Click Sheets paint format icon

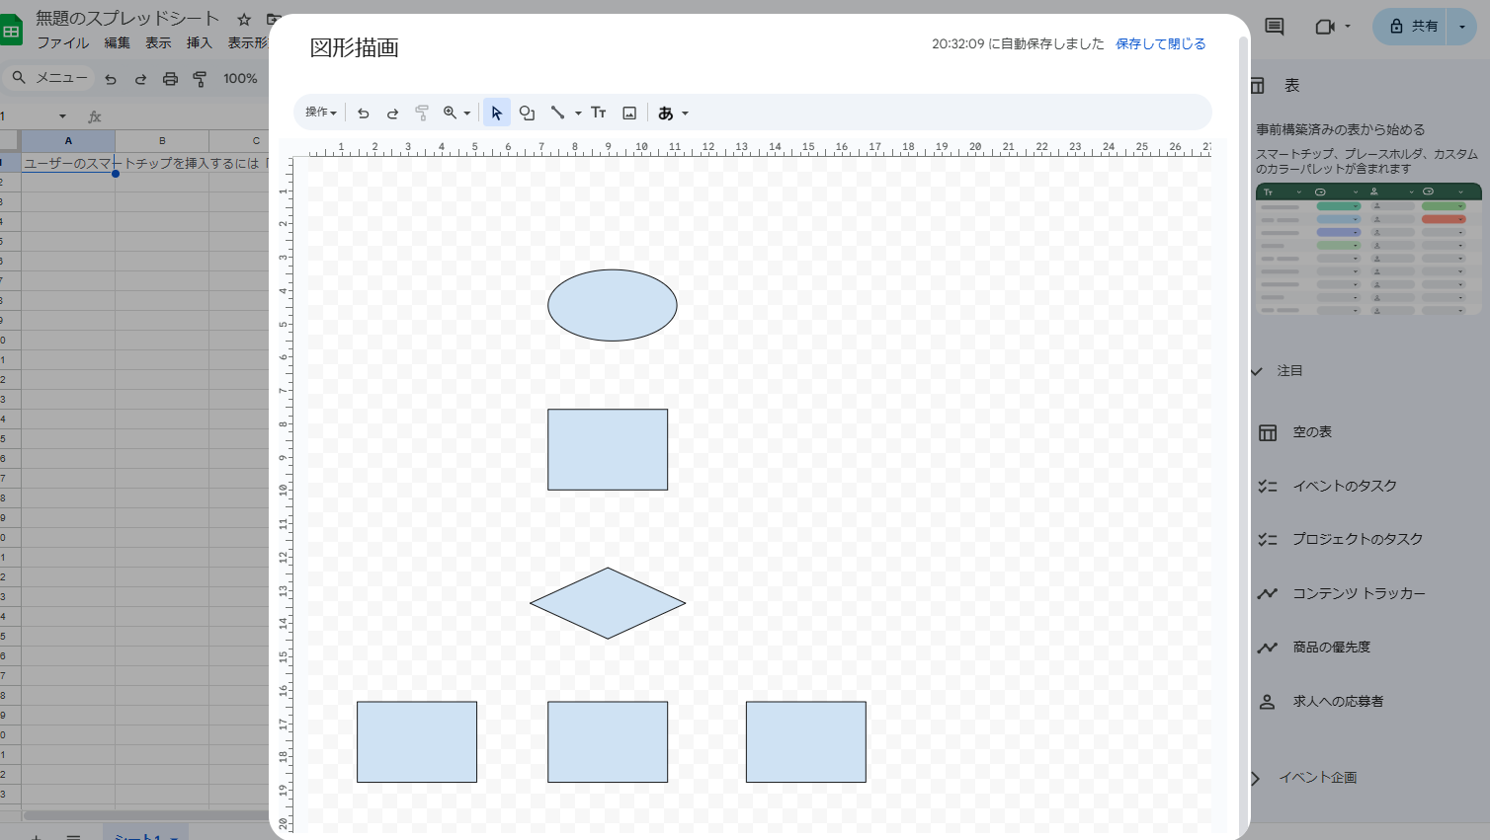200,79
